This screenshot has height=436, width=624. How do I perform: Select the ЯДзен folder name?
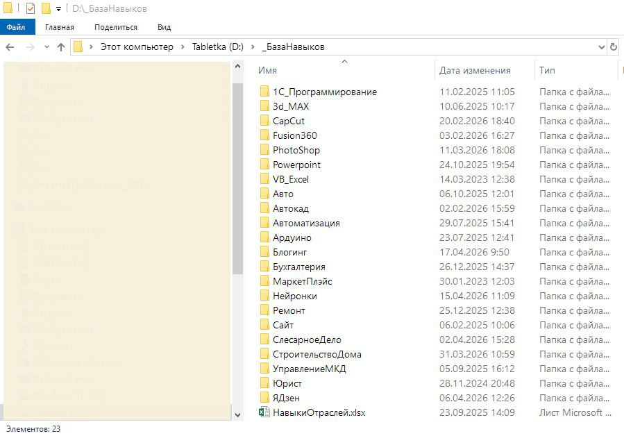point(286,399)
